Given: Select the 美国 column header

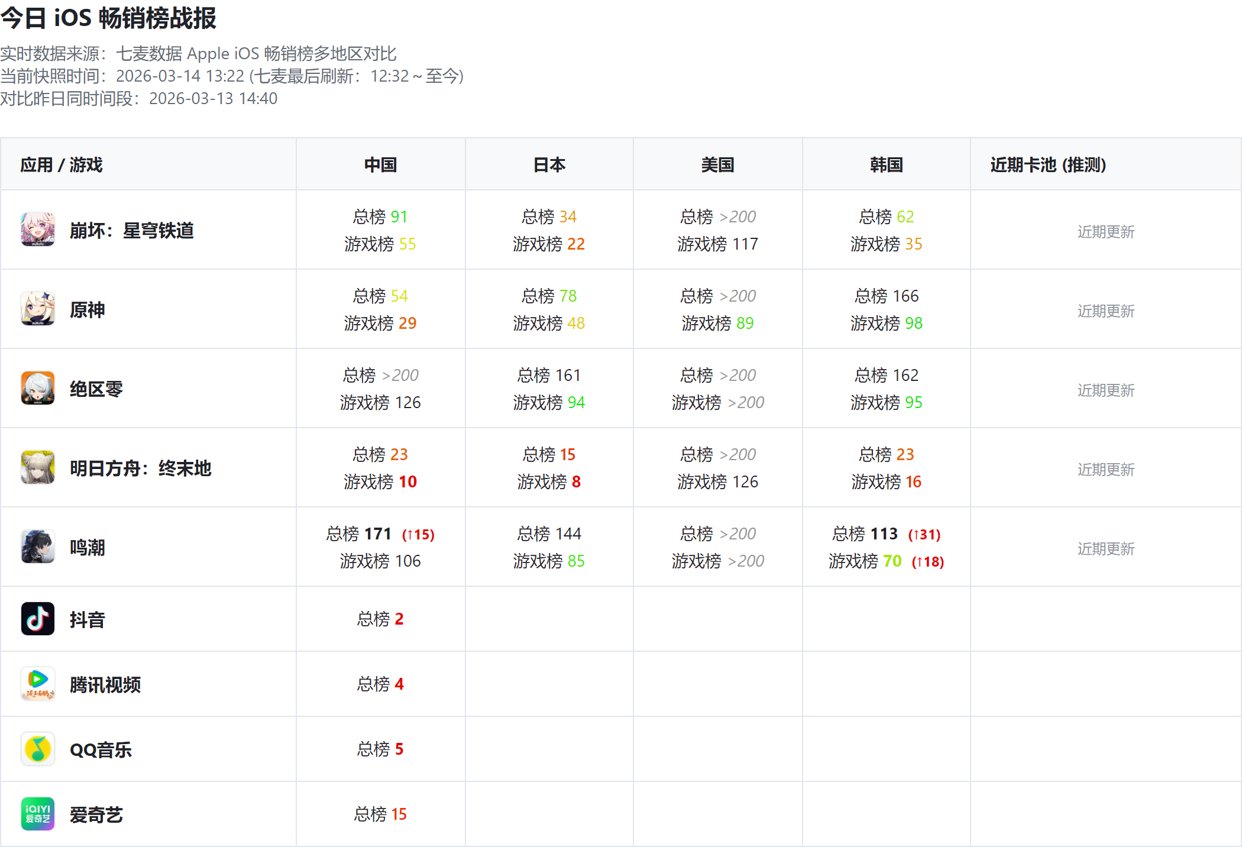Looking at the screenshot, I should pyautogui.click(x=717, y=164).
